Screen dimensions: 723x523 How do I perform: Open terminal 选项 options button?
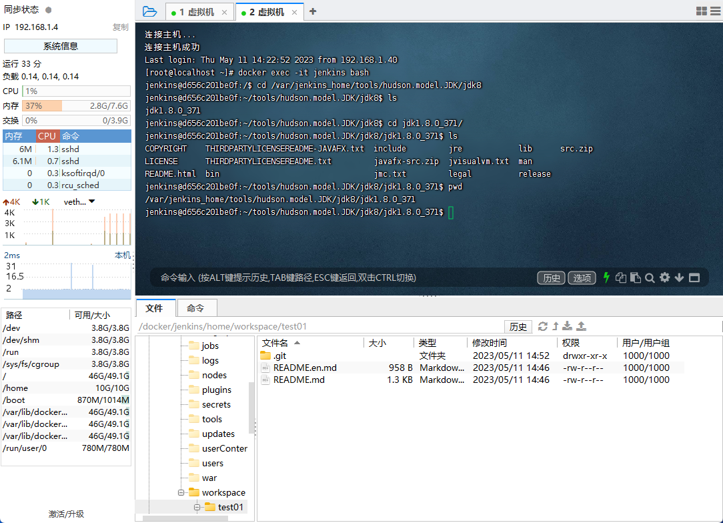coord(582,278)
